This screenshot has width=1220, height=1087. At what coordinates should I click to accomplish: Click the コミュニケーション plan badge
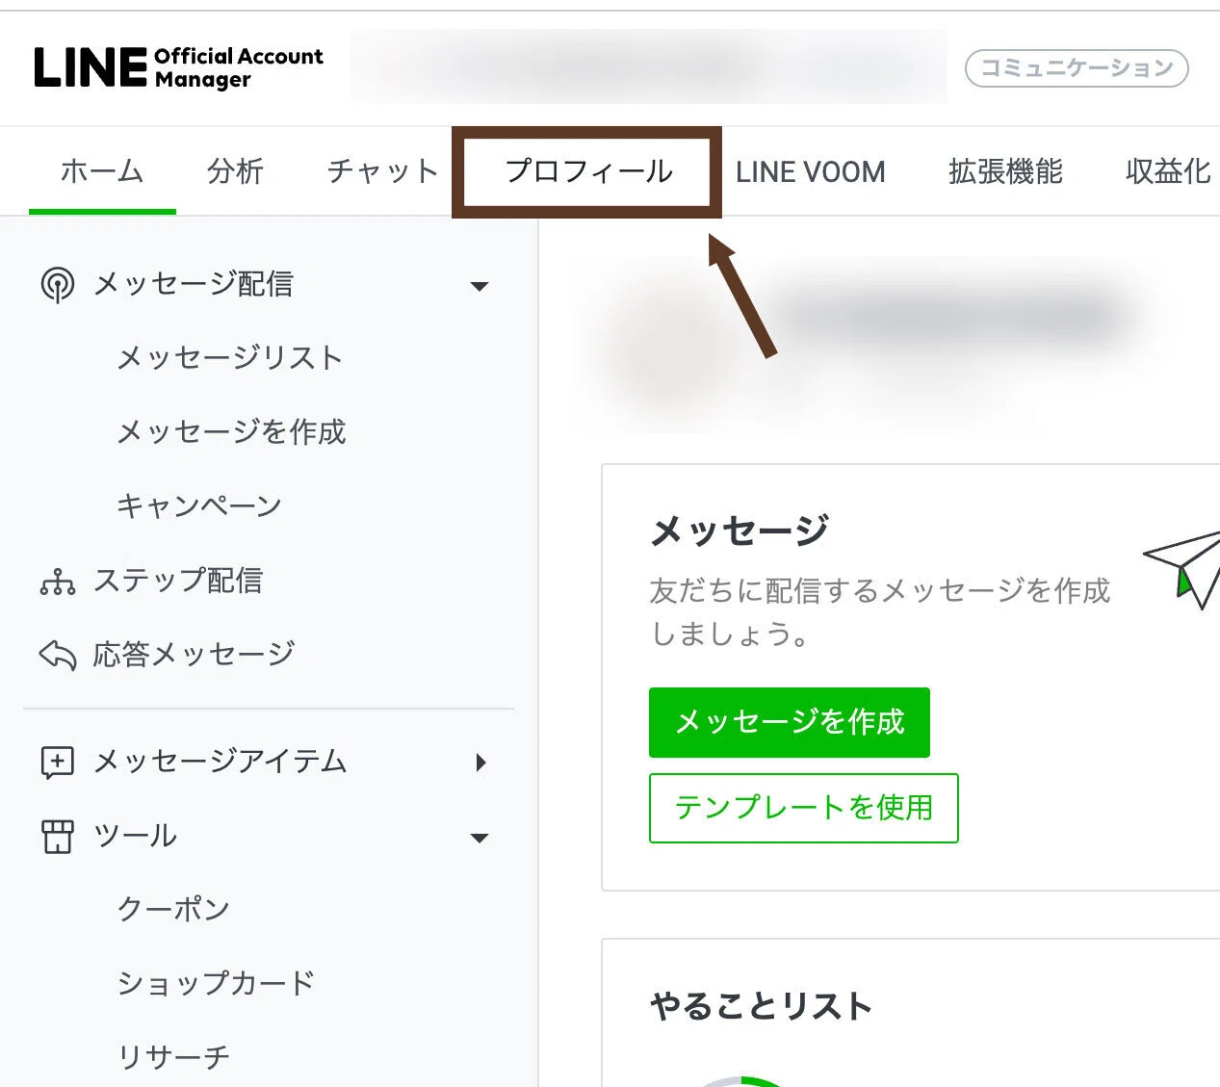click(x=1077, y=68)
